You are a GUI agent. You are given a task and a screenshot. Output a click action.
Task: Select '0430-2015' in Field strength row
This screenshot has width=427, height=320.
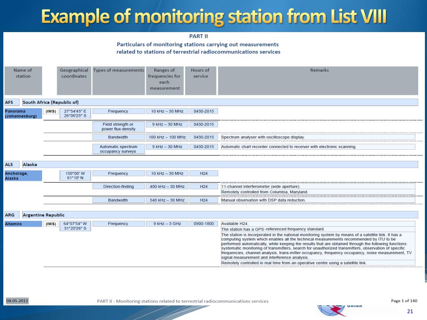(x=203, y=124)
